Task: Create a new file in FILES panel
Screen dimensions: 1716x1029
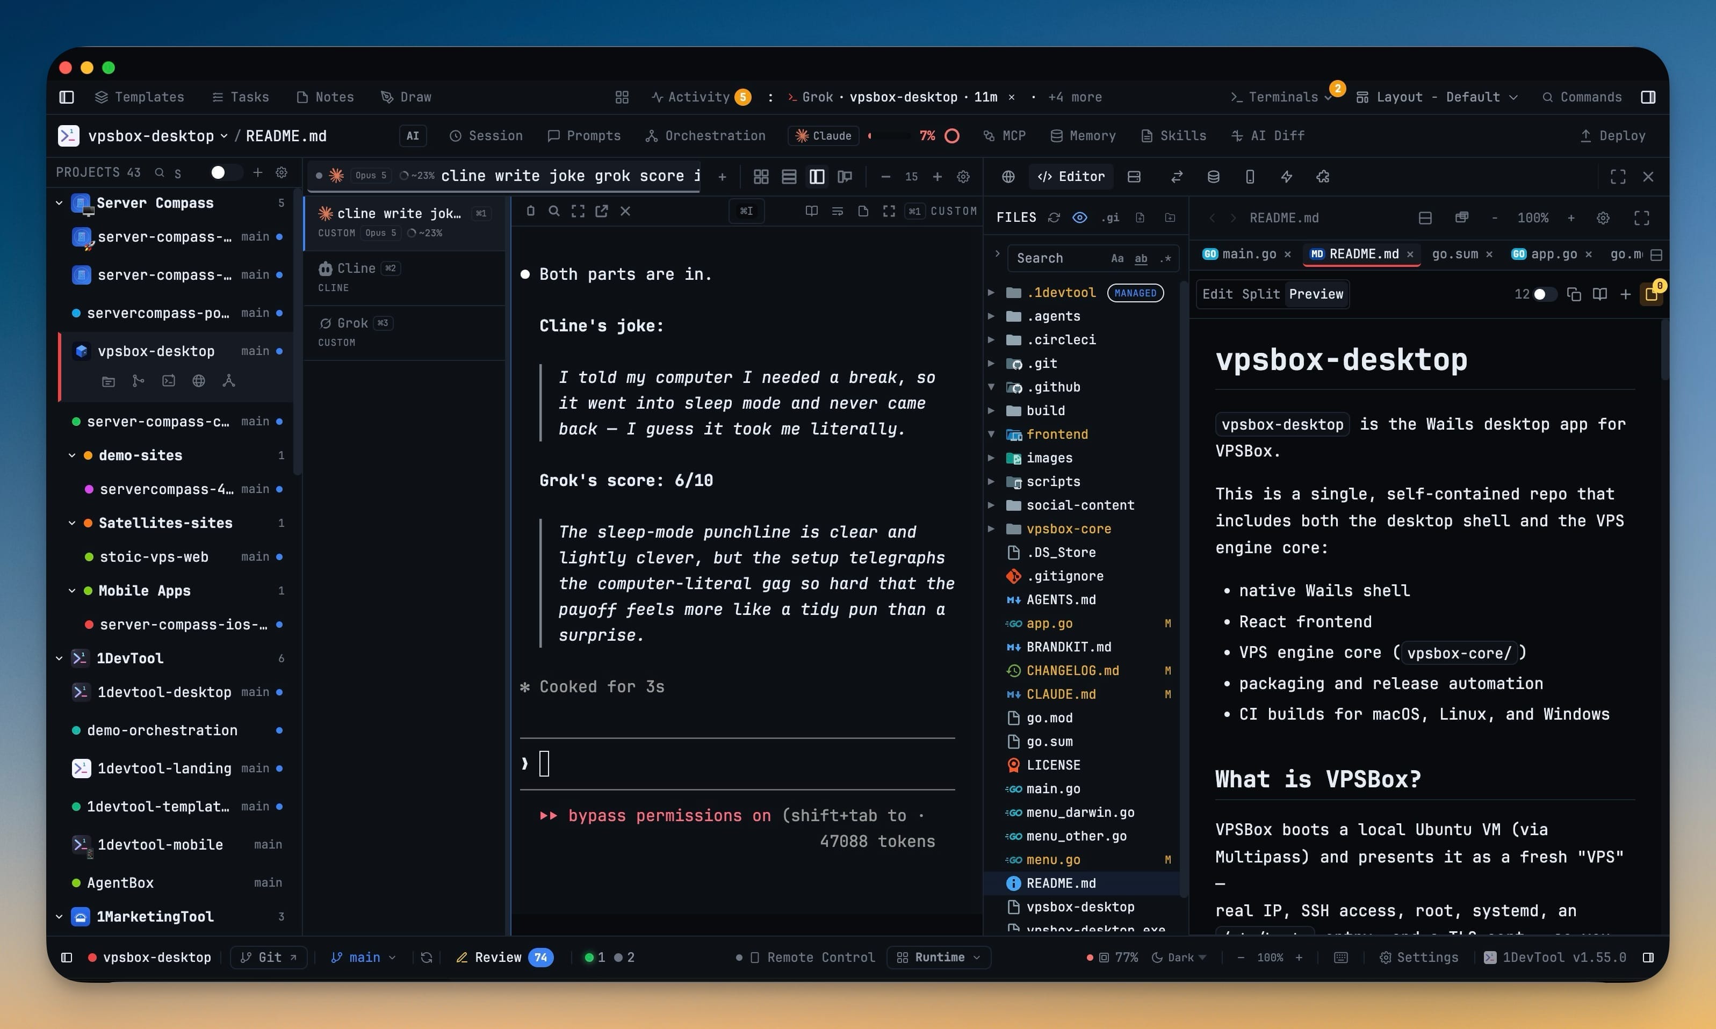Action: tap(1140, 218)
